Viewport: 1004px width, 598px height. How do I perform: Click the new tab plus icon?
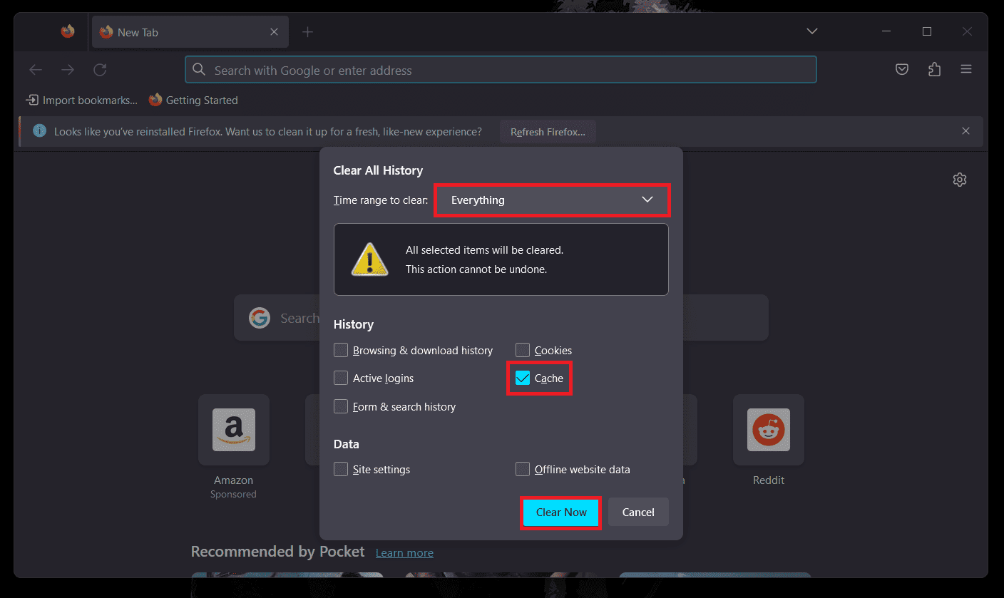pyautogui.click(x=307, y=32)
